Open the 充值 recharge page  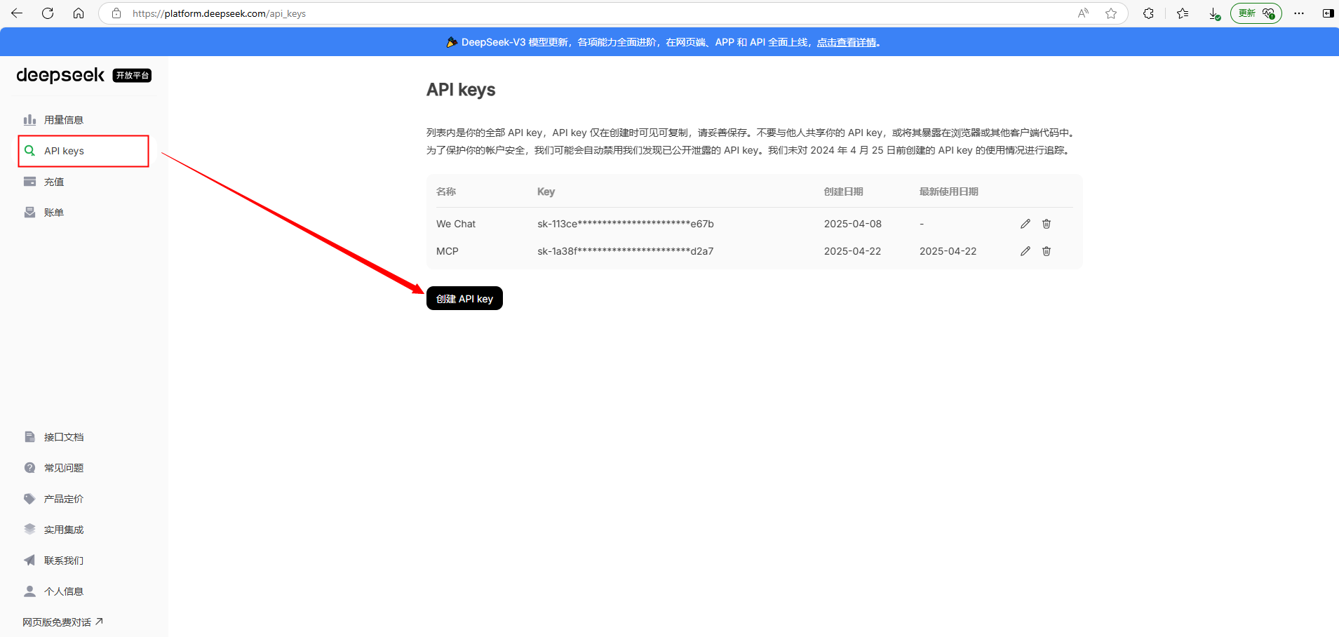[53, 181]
